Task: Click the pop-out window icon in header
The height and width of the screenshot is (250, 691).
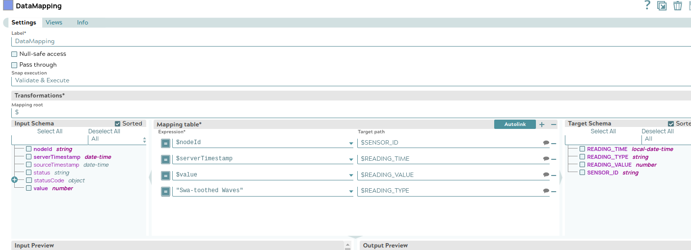Action: pyautogui.click(x=662, y=6)
